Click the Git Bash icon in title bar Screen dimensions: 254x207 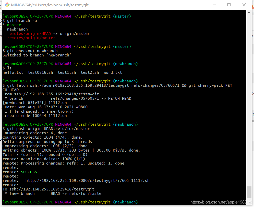[x=7, y=5]
